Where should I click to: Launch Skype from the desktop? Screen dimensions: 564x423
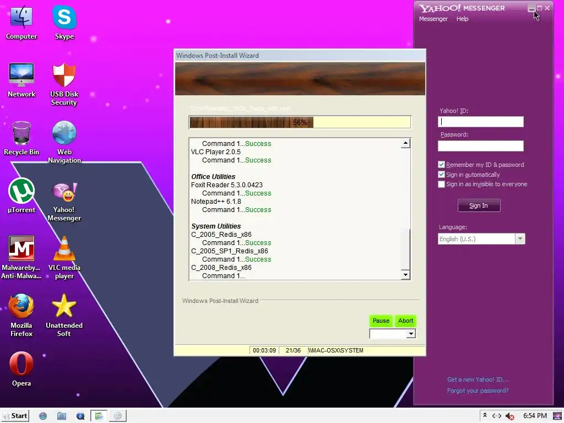[x=64, y=22]
